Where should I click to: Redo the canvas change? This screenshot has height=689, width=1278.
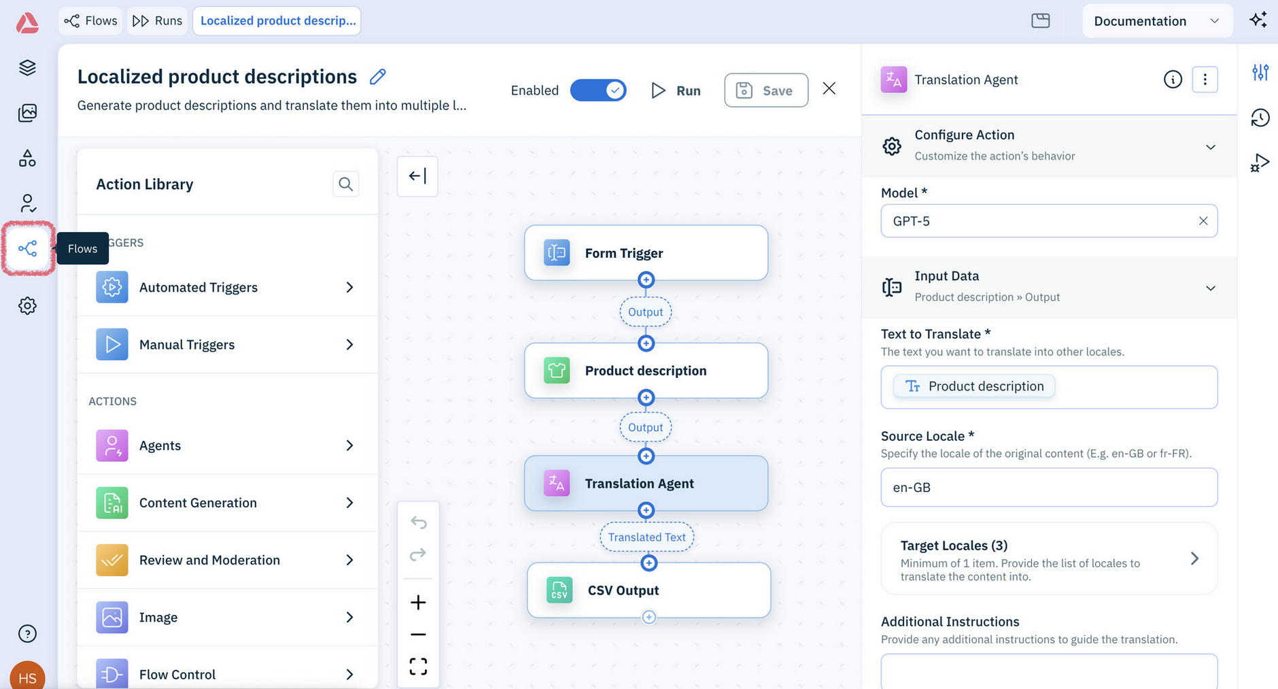coord(418,554)
